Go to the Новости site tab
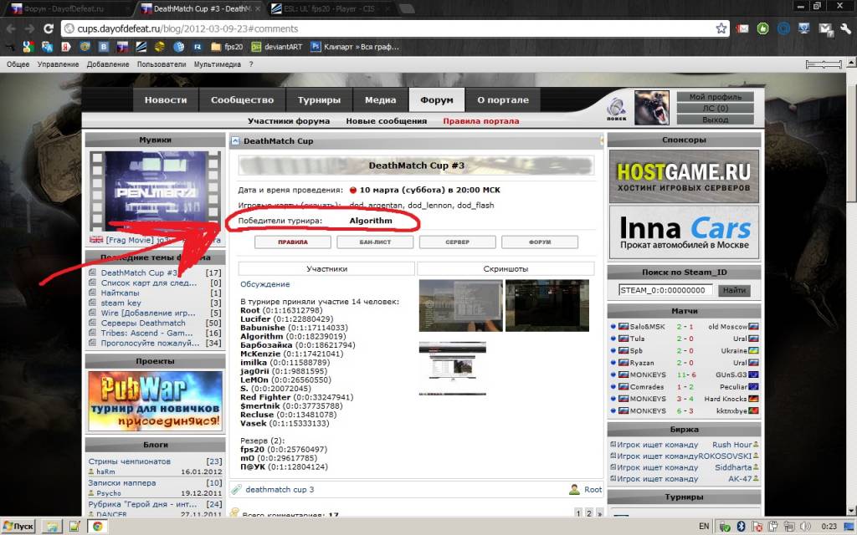 (166, 100)
